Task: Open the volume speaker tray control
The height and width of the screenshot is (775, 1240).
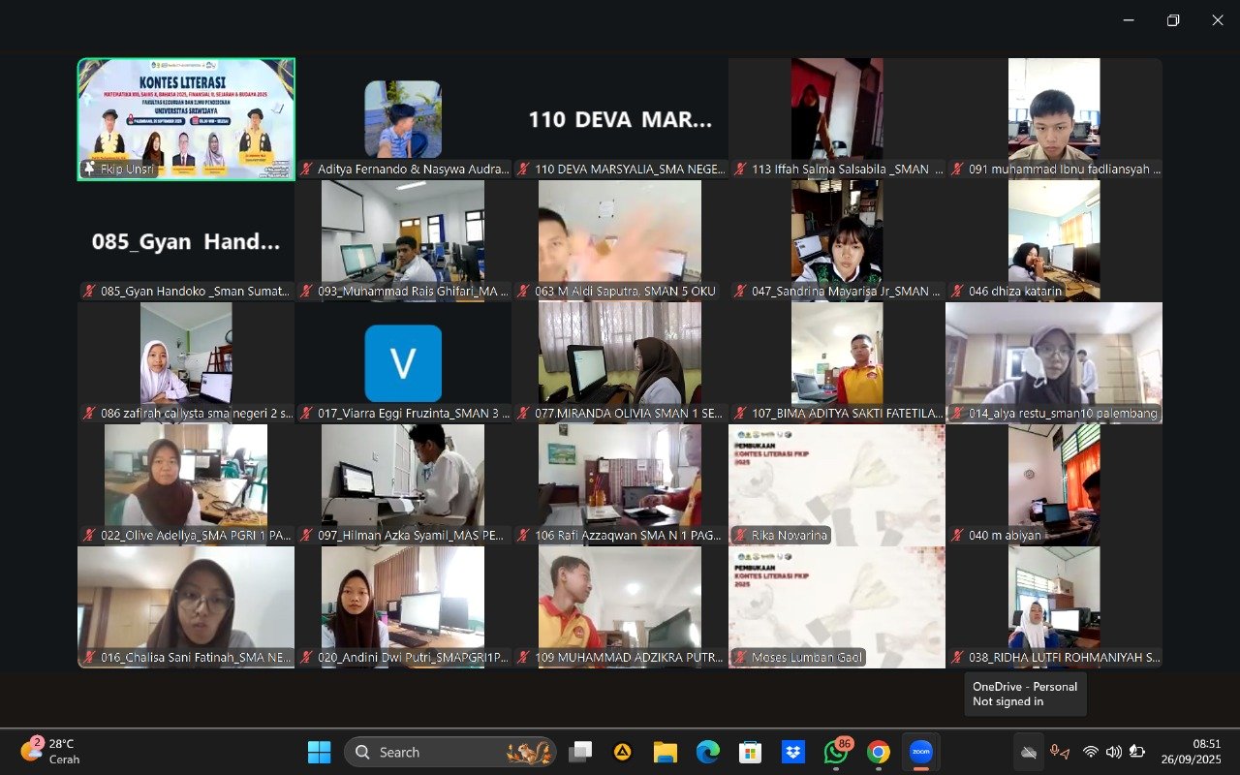Action: (x=1113, y=752)
